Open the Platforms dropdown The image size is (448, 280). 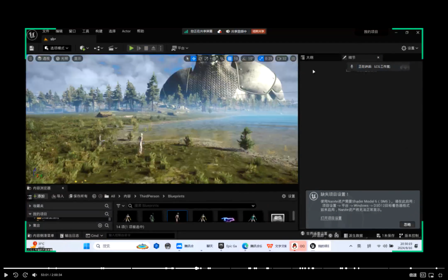[180, 48]
